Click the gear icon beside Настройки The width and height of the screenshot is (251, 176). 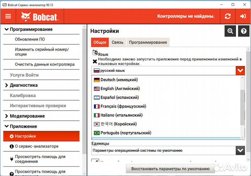[x=12, y=136]
